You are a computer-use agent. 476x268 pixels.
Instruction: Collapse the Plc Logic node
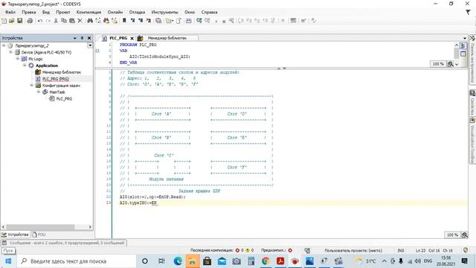pyautogui.click(x=18, y=59)
